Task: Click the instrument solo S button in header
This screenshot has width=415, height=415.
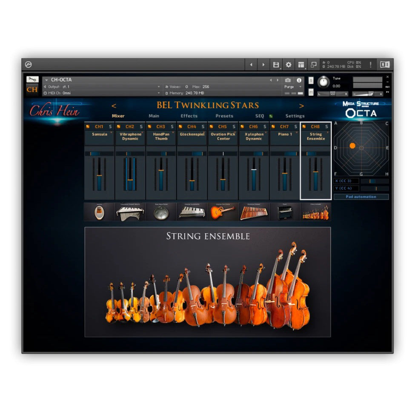Action: [311, 80]
